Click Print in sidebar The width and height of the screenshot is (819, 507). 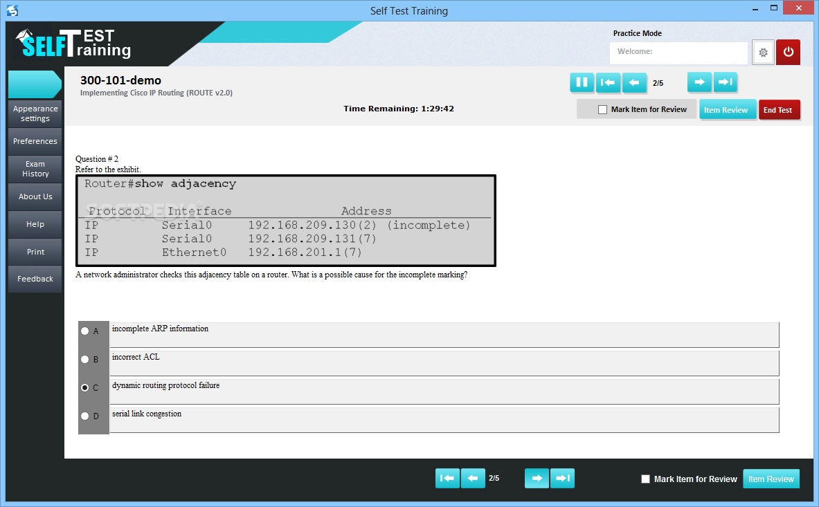coord(35,252)
